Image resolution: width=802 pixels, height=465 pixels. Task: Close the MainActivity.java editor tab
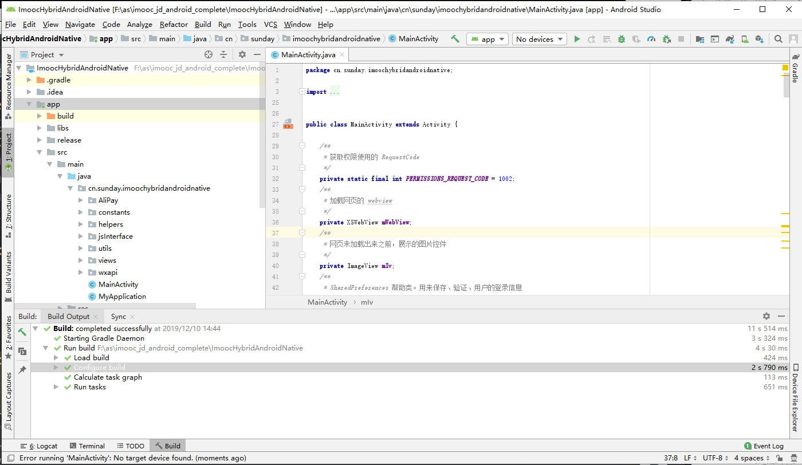point(343,54)
